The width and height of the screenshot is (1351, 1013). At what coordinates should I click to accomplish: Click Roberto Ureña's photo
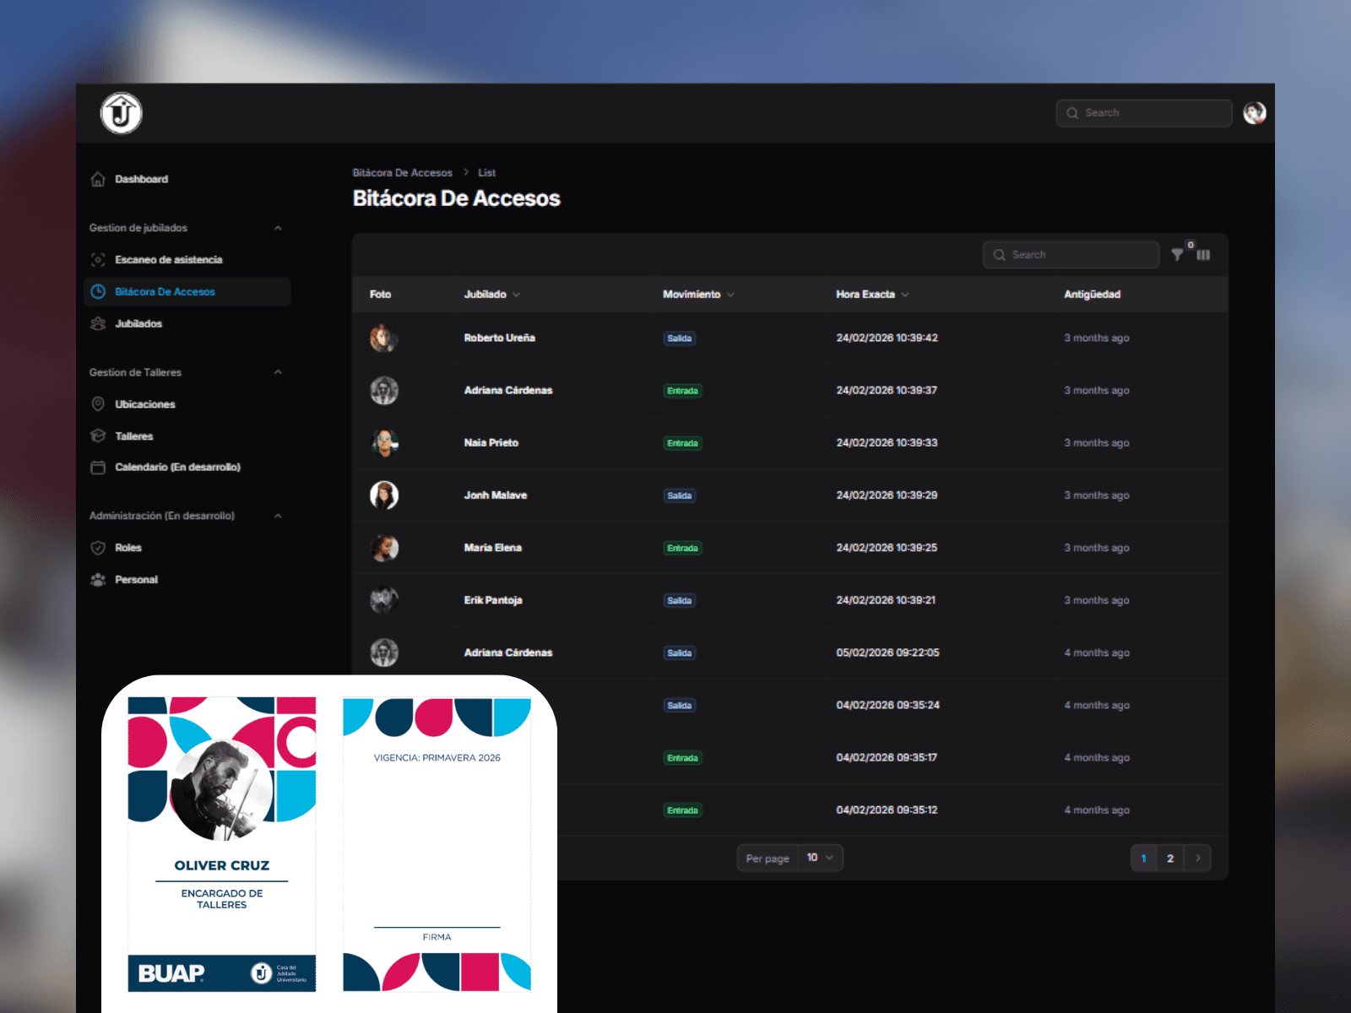384,339
